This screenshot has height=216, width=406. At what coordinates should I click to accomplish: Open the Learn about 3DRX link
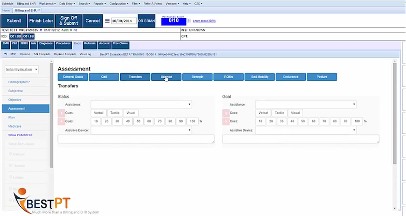click(x=204, y=21)
